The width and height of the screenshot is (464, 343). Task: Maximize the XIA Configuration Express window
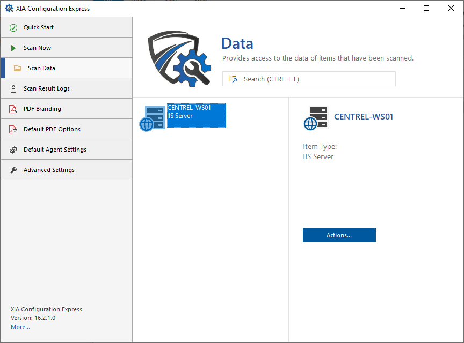point(426,8)
